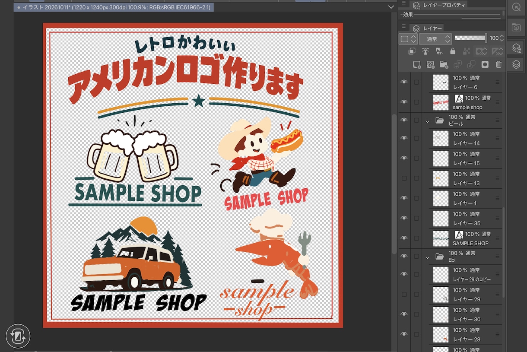Set as reference layer (lighthouse icon)
The width and height of the screenshot is (527, 352).
425,51
